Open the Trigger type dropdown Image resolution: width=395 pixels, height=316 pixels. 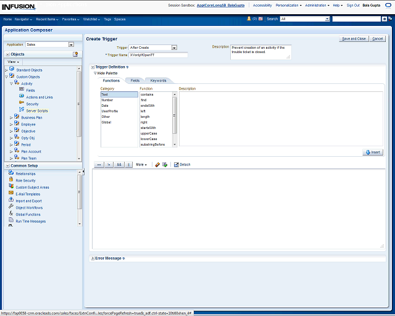[x=174, y=48]
